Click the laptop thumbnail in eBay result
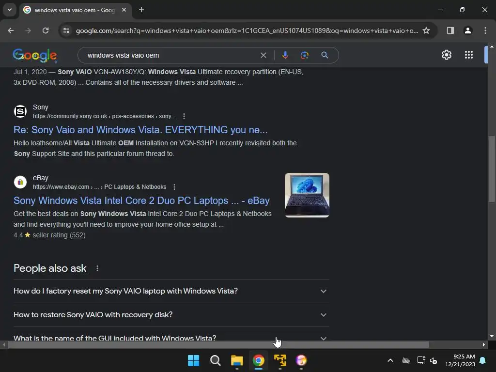 tap(307, 195)
